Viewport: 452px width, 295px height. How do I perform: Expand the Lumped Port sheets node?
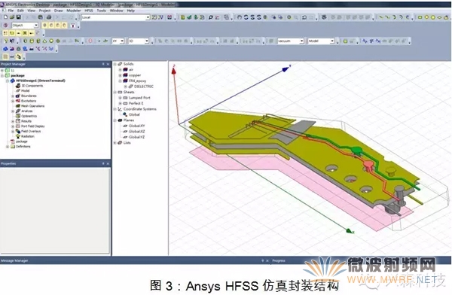click(x=121, y=98)
